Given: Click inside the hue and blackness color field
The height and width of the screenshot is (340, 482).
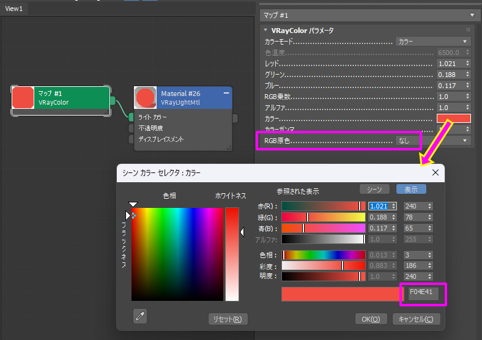Looking at the screenshot, I should point(177,254).
